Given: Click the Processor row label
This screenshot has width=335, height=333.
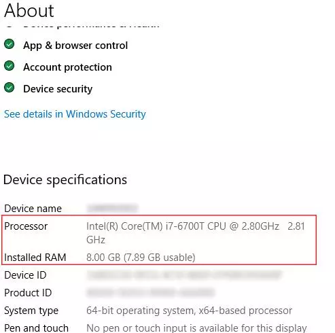Looking at the screenshot, I should point(26,226).
